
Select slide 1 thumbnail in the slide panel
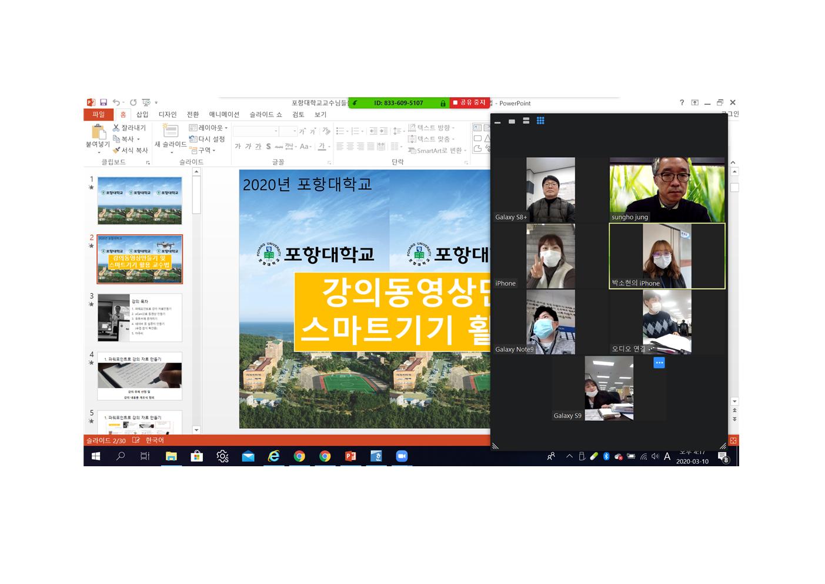[x=140, y=201]
